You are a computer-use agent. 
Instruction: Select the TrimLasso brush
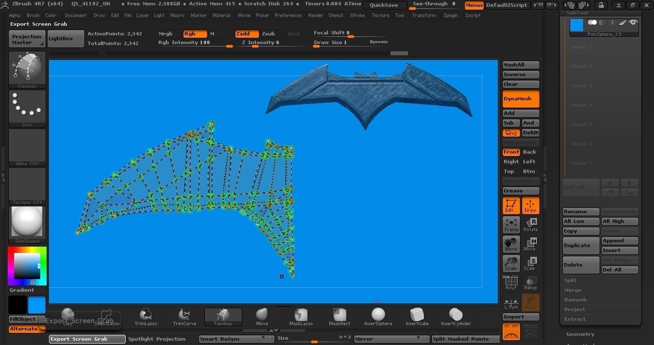point(145,317)
